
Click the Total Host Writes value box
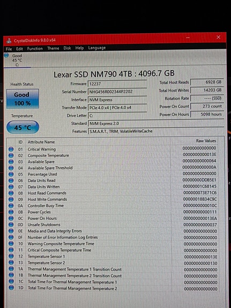pos(207,90)
